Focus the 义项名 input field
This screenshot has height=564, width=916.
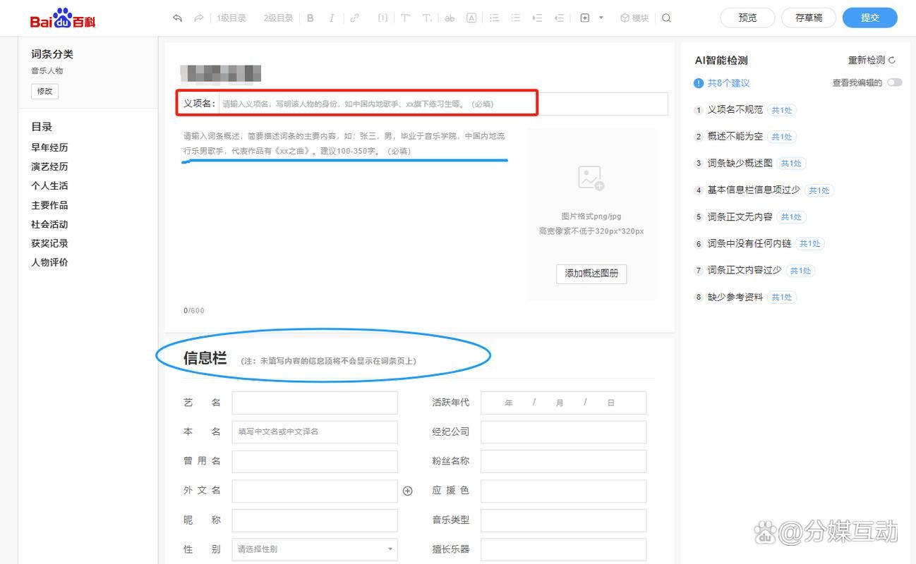tap(443, 104)
